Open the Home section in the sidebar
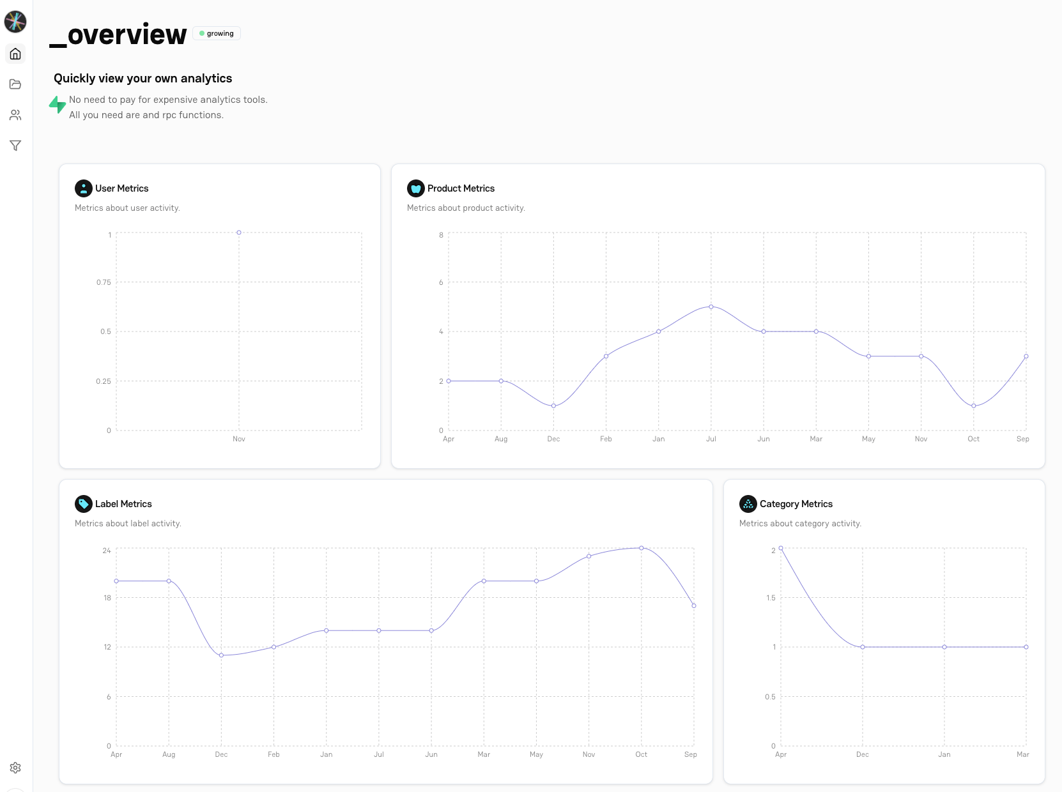This screenshot has height=792, width=1062. (x=15, y=54)
